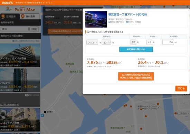Click the night-view property photo thumbnail
The width and height of the screenshot is (190, 134).
(x=96, y=19)
